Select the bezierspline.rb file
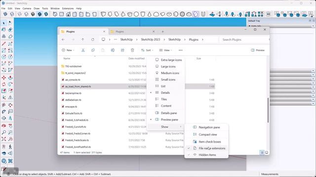Screen dimensions: 316x177 (138, 93)
